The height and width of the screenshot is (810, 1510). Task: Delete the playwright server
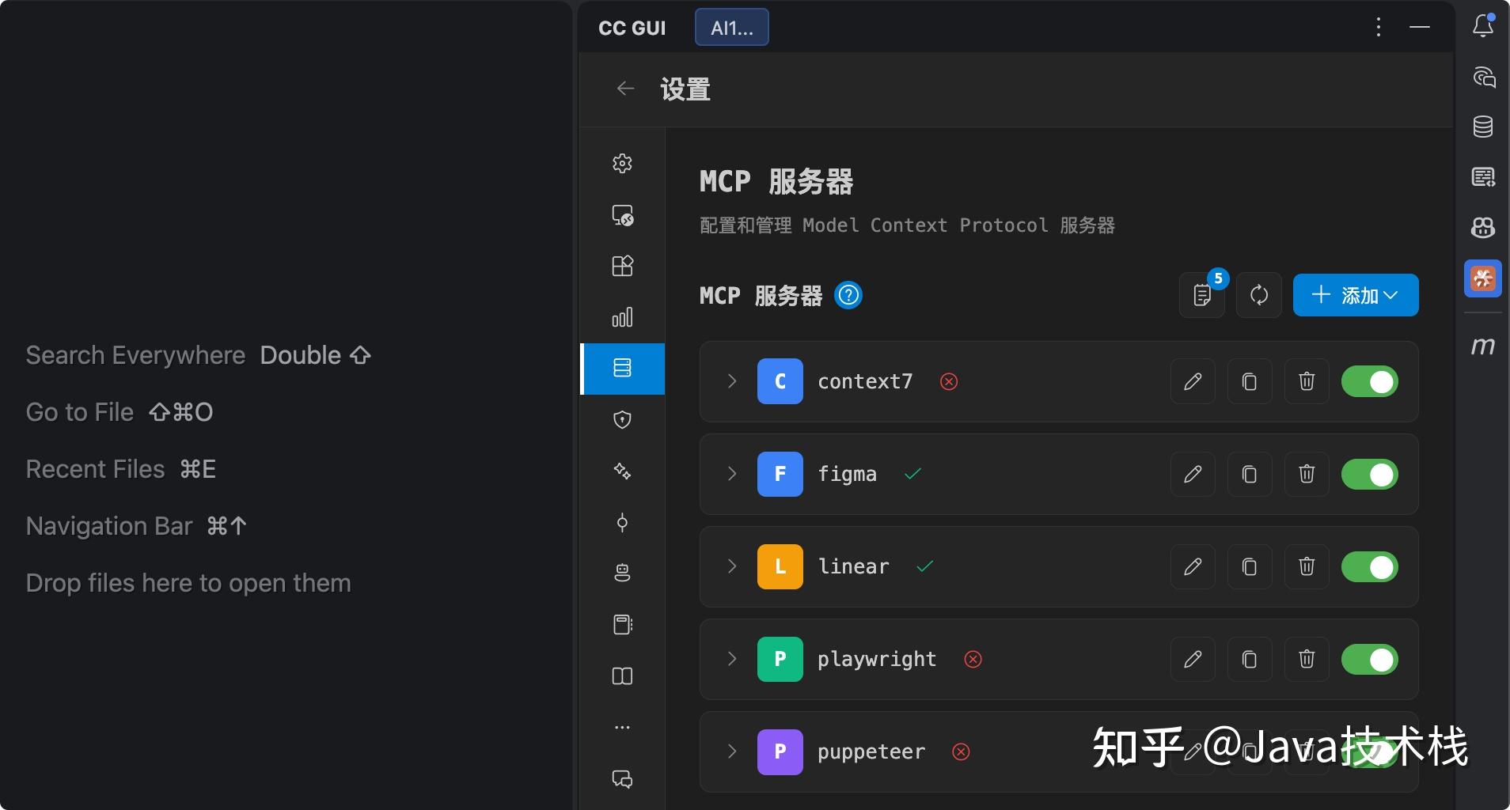[1307, 659]
